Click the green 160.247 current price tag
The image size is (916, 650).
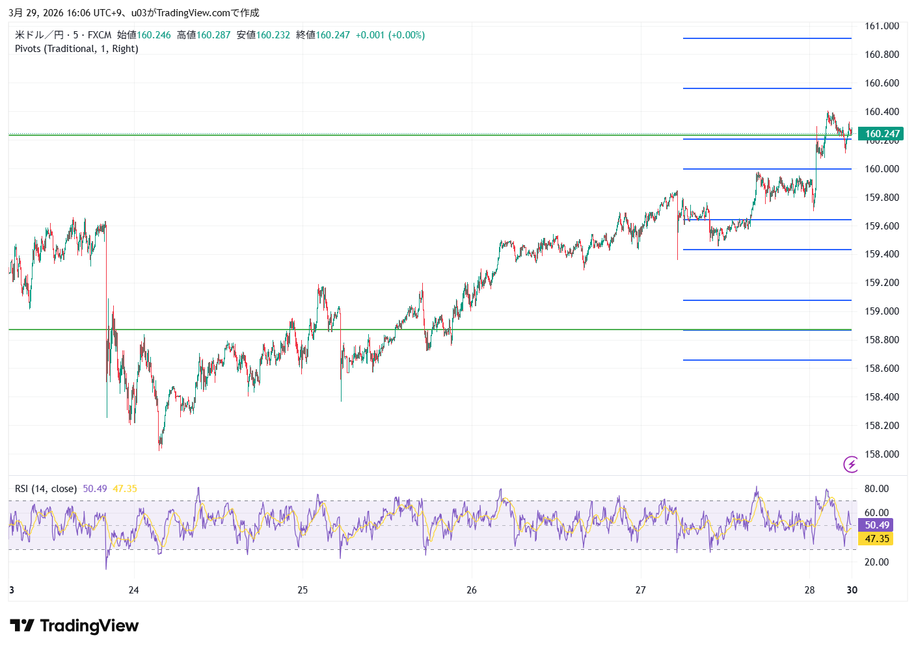pyautogui.click(x=882, y=134)
